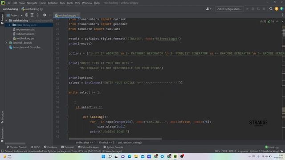Open Search Everywhere magnifier icon
Screen dimensions: 285x160
click(x=271, y=9)
